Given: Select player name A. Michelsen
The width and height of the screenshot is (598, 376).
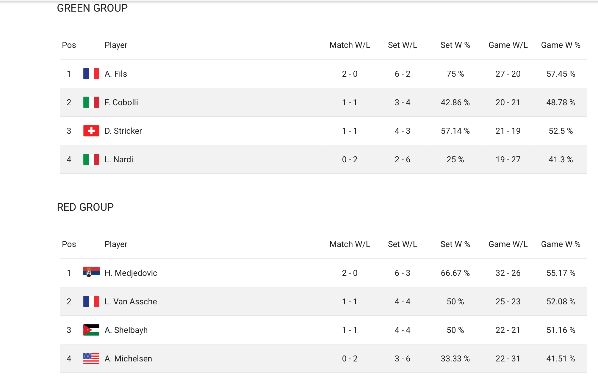Looking at the screenshot, I should (128, 358).
